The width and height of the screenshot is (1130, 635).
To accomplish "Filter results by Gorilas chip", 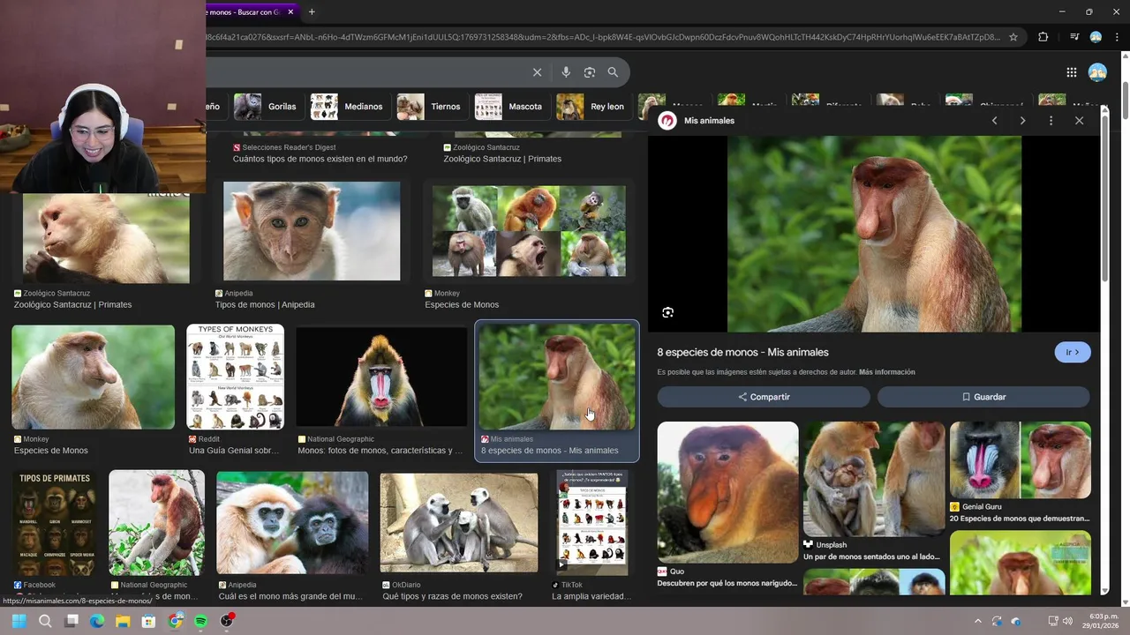I will 267,107.
